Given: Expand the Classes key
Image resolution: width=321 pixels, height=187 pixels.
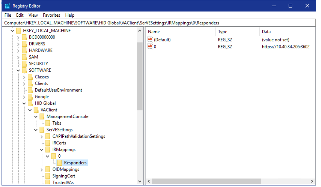Looking at the screenshot, I should 24,77.
